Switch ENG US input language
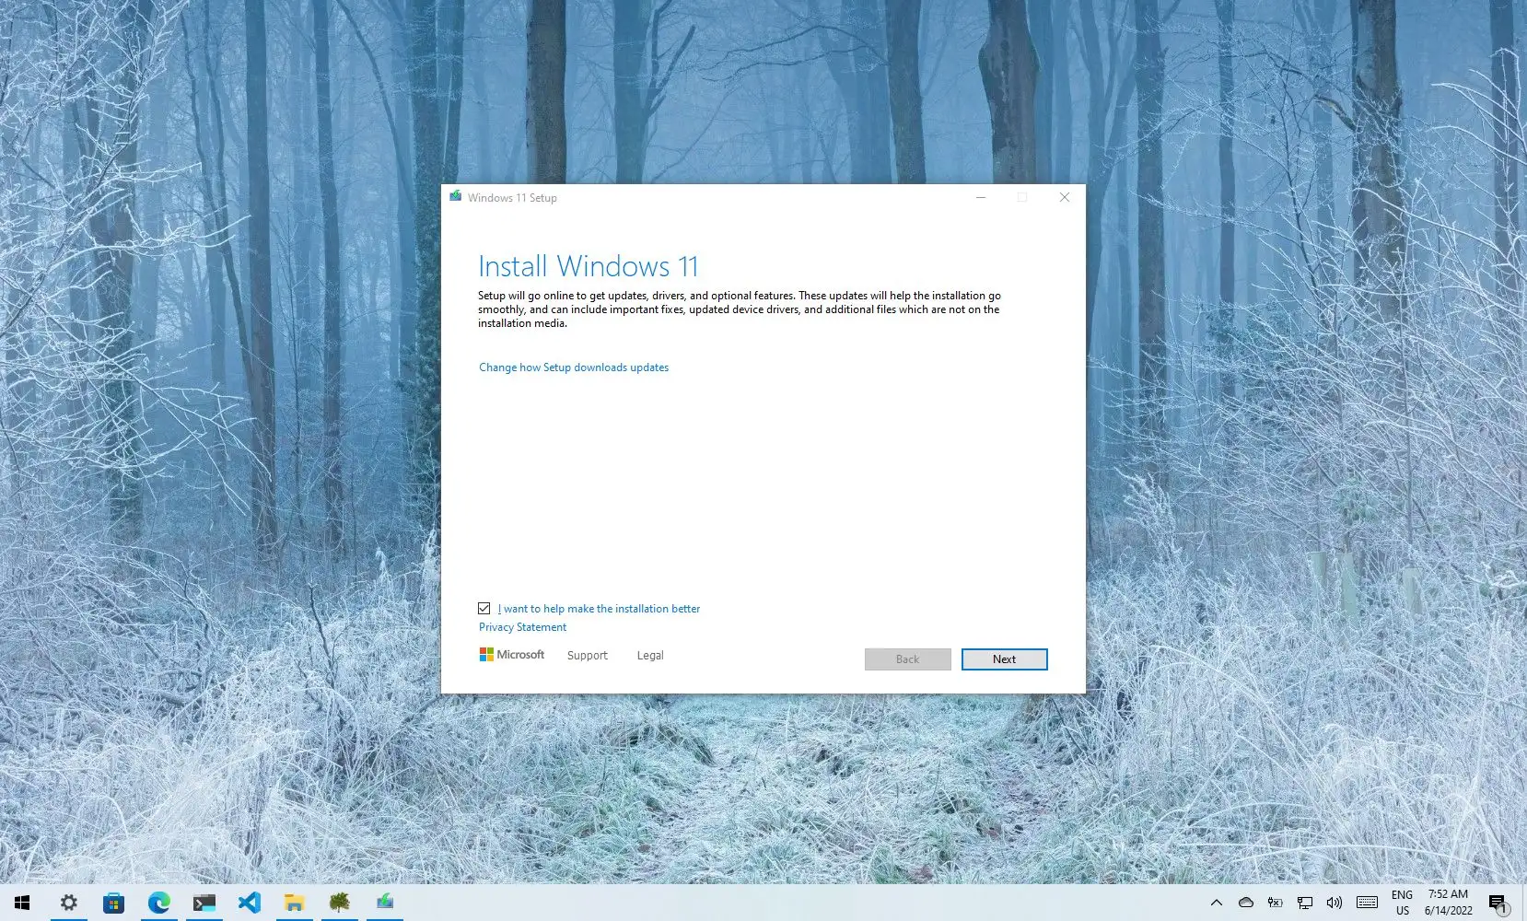This screenshot has height=921, width=1527. [1402, 903]
